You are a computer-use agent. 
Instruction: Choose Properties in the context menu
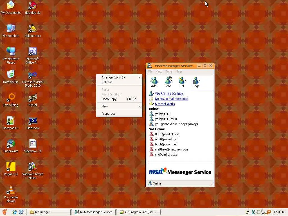coord(119,114)
